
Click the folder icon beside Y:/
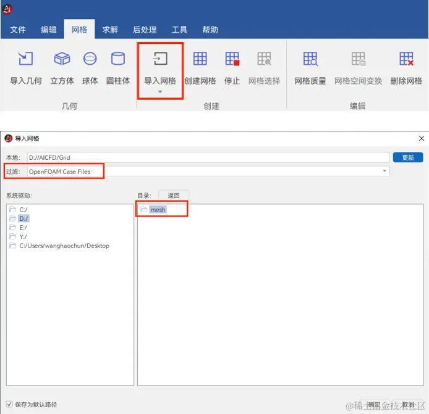tap(12, 236)
